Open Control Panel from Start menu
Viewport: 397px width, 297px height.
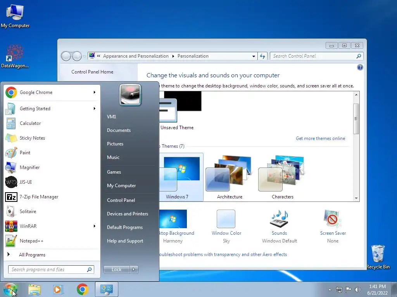pyautogui.click(x=121, y=200)
